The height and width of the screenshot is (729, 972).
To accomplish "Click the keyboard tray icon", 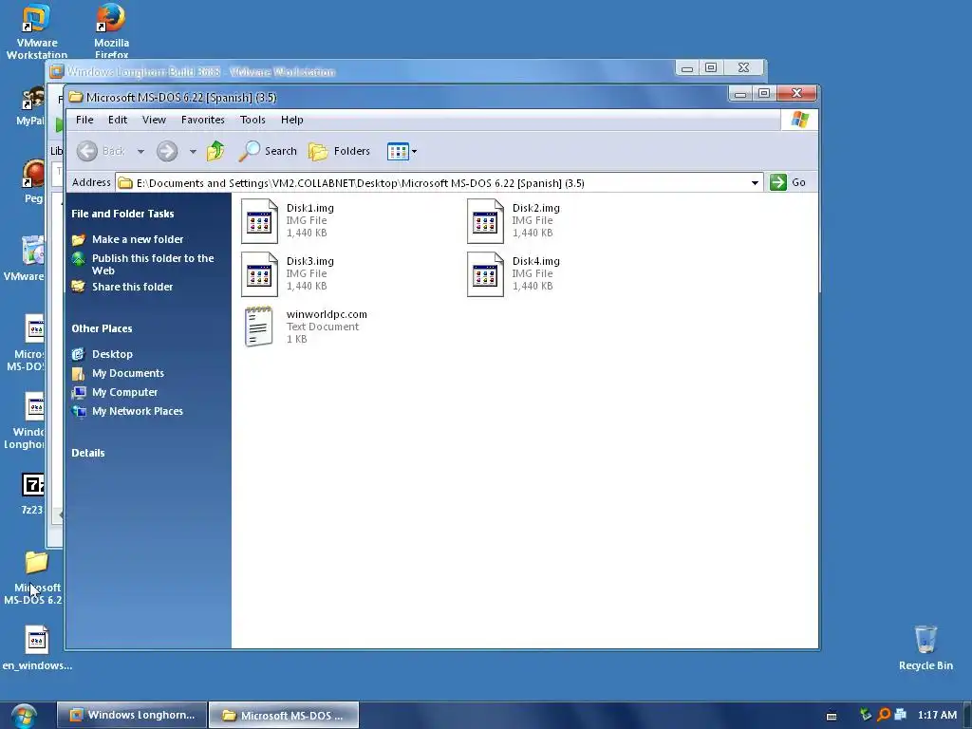I will pos(832,716).
